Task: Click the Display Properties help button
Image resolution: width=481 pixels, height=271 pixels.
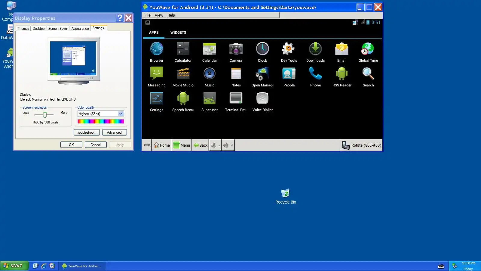Action: tap(120, 18)
